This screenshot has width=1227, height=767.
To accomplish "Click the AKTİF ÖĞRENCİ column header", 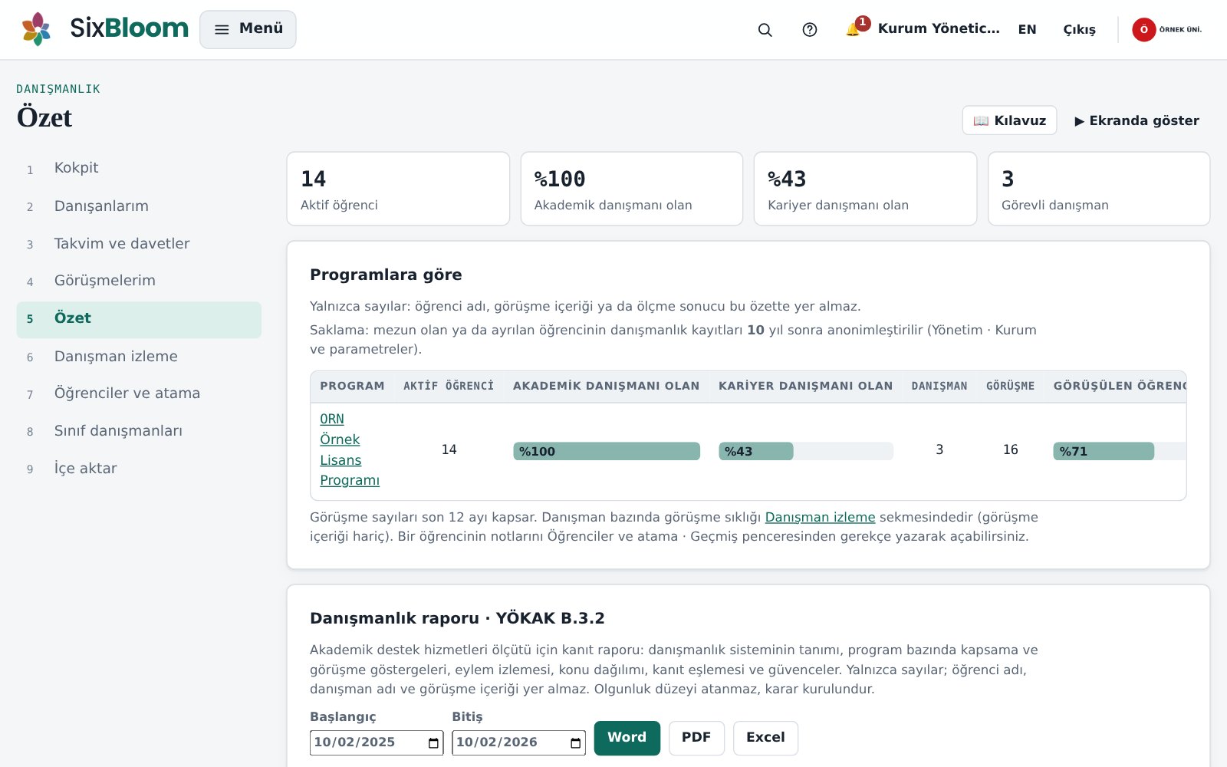I will tap(449, 386).
